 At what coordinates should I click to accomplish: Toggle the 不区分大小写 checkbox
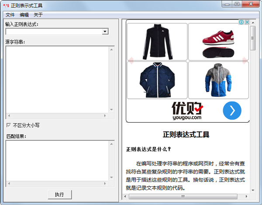(x=9, y=125)
